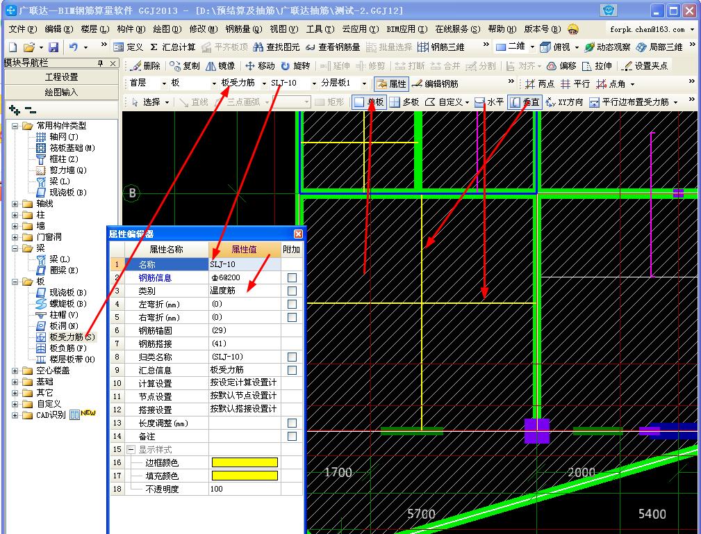Viewport: 701px width, 534px height.
Task: Click 自定义 custom range tool
Action: [x=447, y=102]
